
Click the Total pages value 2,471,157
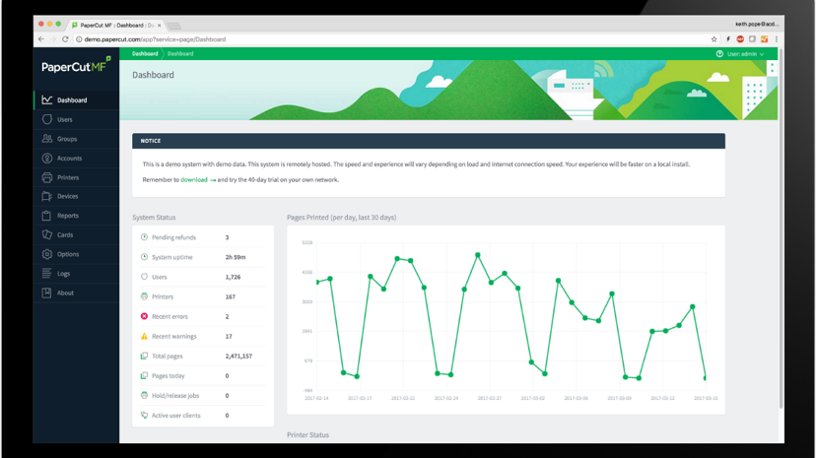pyautogui.click(x=238, y=357)
